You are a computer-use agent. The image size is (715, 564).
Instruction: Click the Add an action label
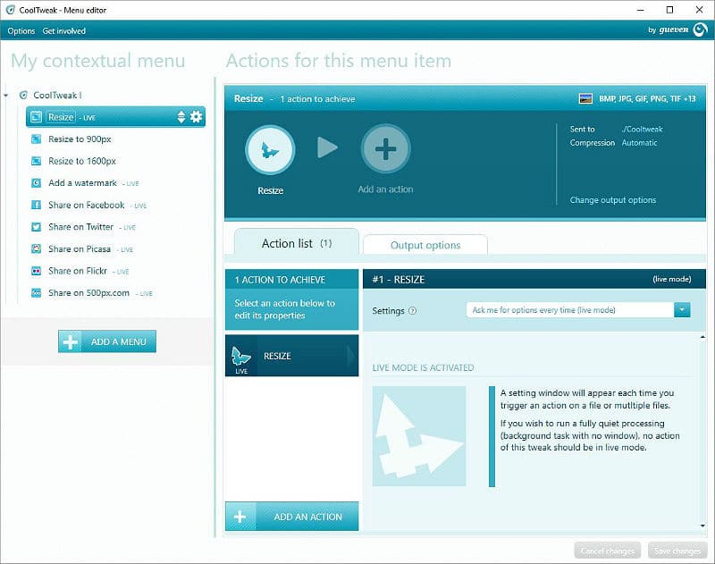[x=385, y=189]
